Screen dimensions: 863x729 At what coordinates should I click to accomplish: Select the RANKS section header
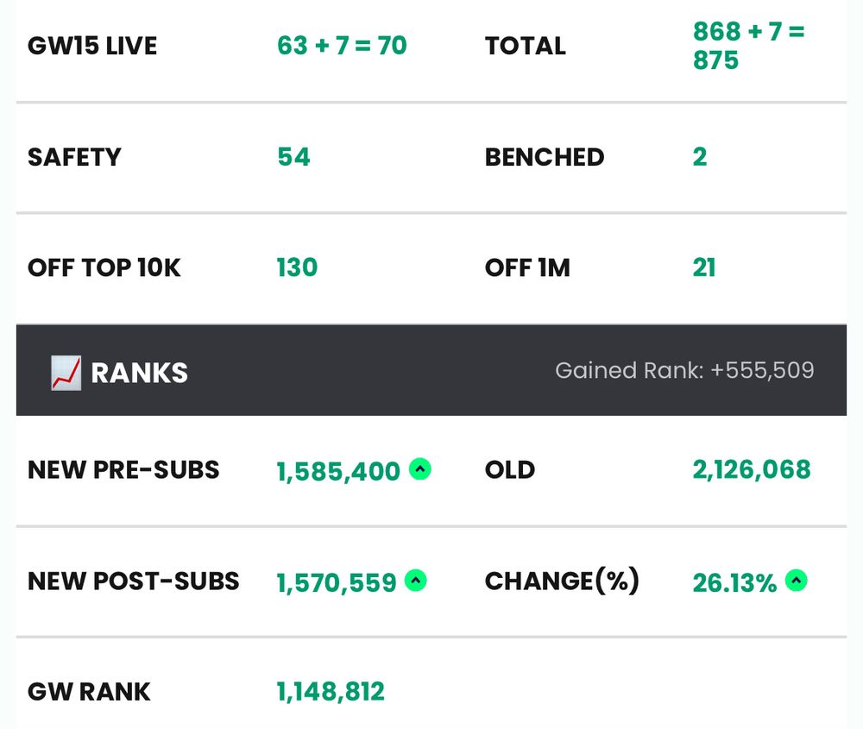[x=431, y=370]
